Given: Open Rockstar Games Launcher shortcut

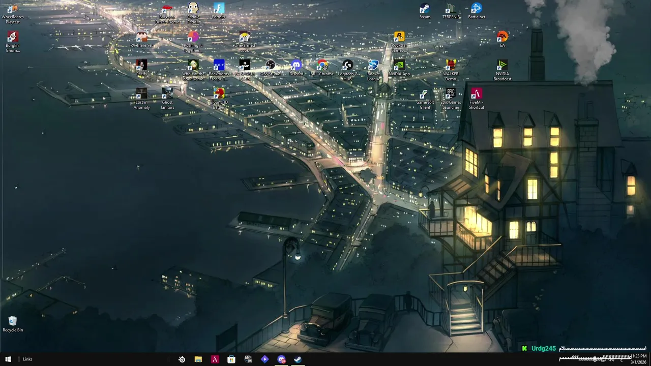Looking at the screenshot, I should pyautogui.click(x=399, y=42).
